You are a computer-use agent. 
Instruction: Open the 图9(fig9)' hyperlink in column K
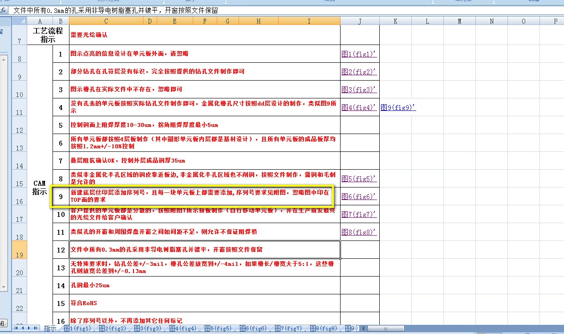pyautogui.click(x=398, y=107)
